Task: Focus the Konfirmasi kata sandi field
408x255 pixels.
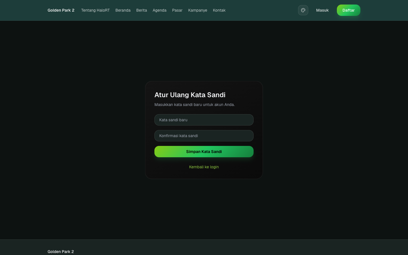Action: pyautogui.click(x=204, y=136)
